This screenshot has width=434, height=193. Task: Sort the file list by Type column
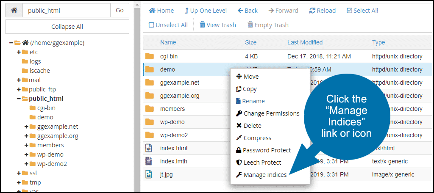click(378, 43)
